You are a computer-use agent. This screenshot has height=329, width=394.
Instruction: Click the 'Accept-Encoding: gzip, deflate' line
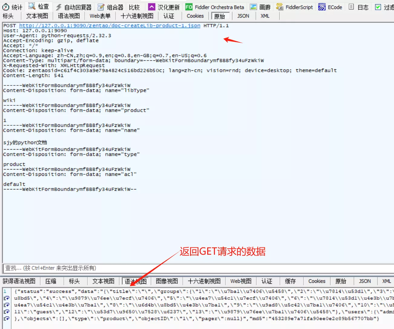coord(51,40)
